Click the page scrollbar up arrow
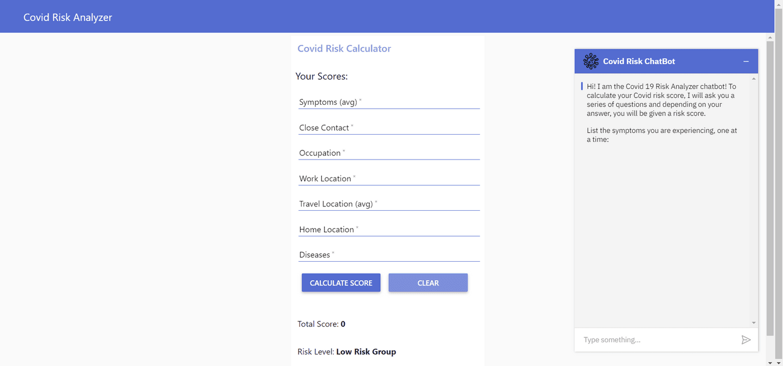This screenshot has height=366, width=783. (770, 37)
